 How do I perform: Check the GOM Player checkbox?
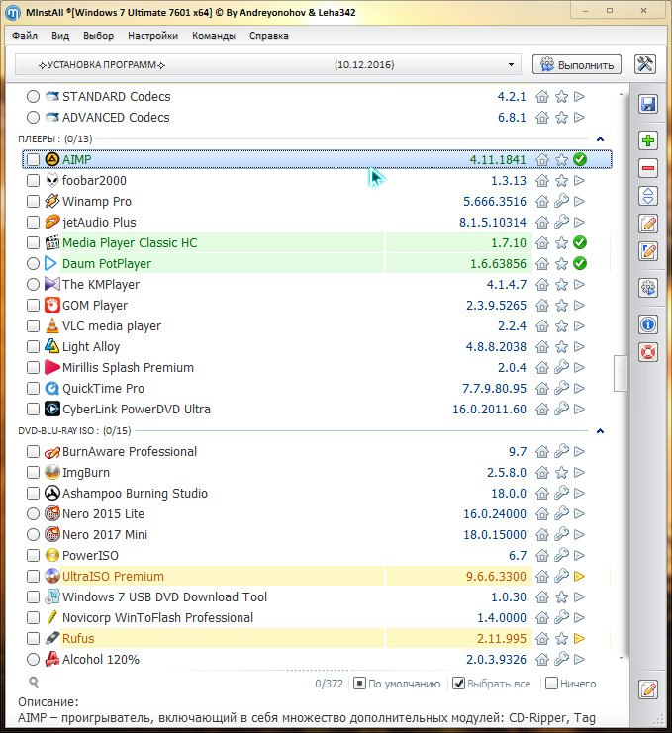point(33,305)
